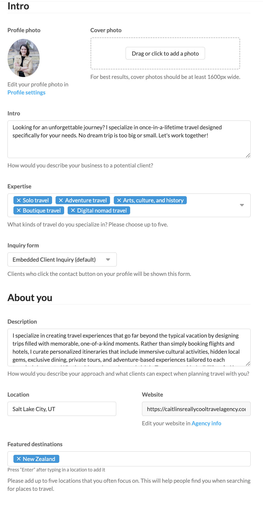Screen dimensions: 263x505
Task: Click the Website URL field
Action: pos(196,409)
